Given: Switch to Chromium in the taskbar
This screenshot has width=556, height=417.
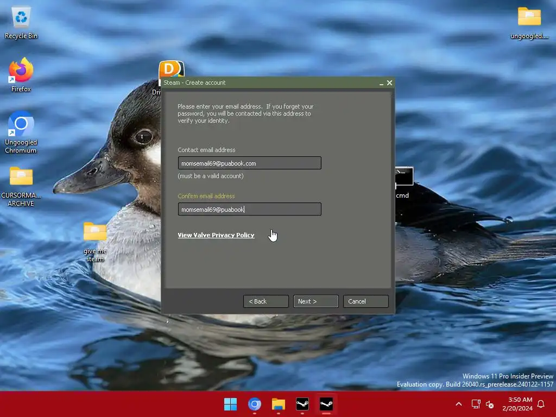Looking at the screenshot, I should tap(254, 404).
